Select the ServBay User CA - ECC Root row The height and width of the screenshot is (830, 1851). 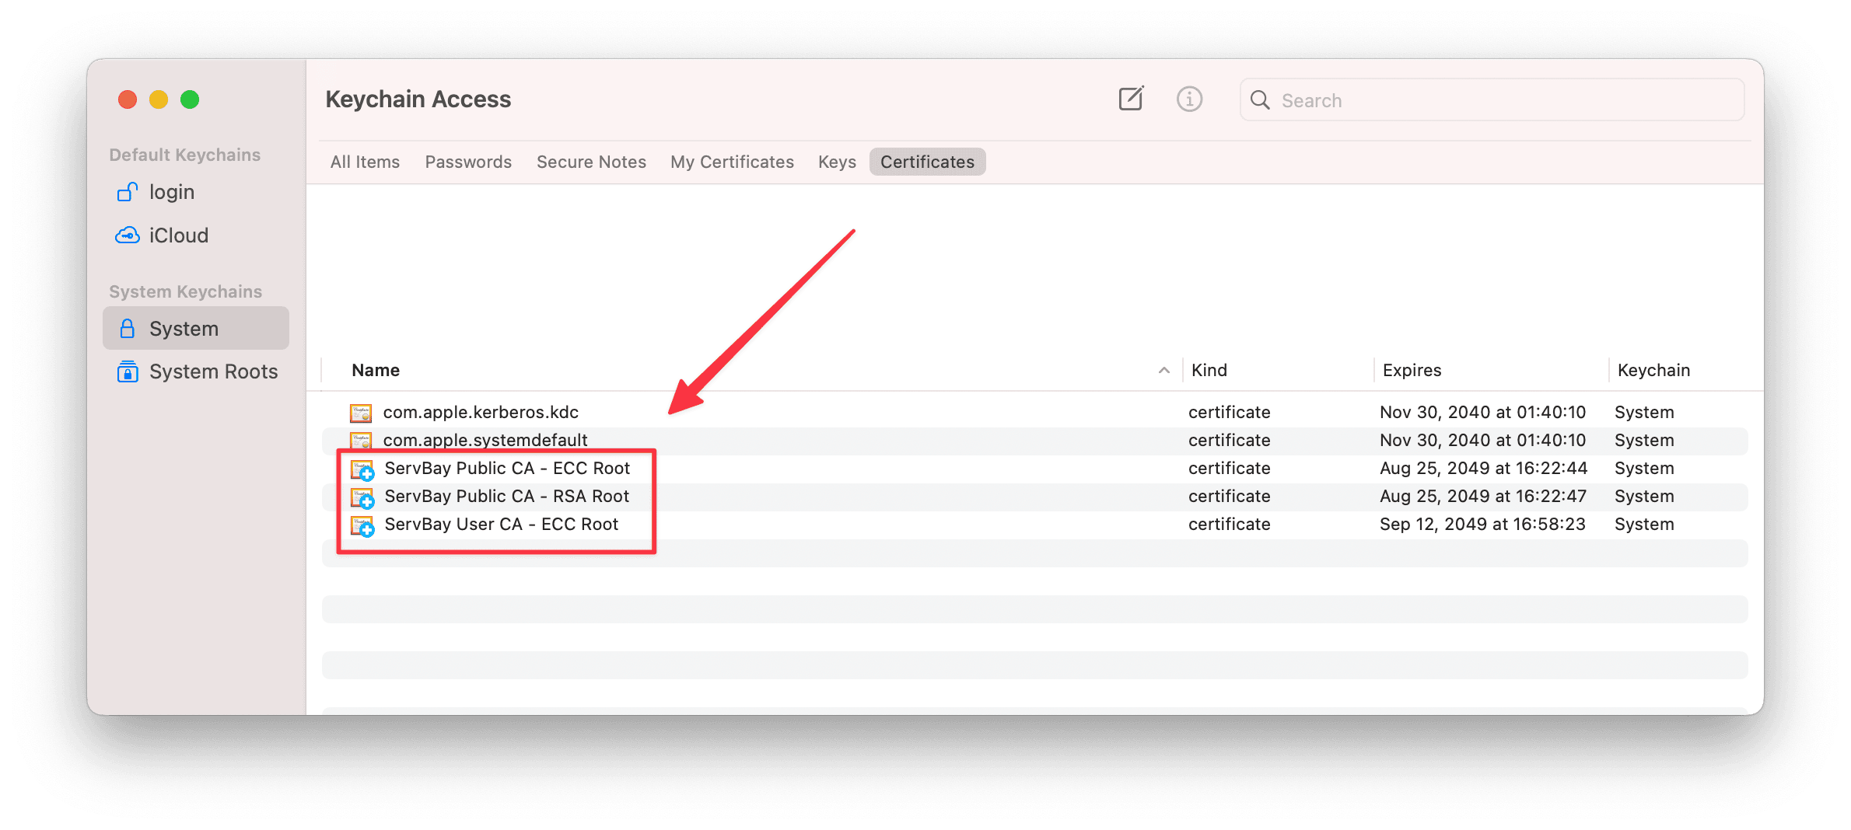[x=502, y=524]
